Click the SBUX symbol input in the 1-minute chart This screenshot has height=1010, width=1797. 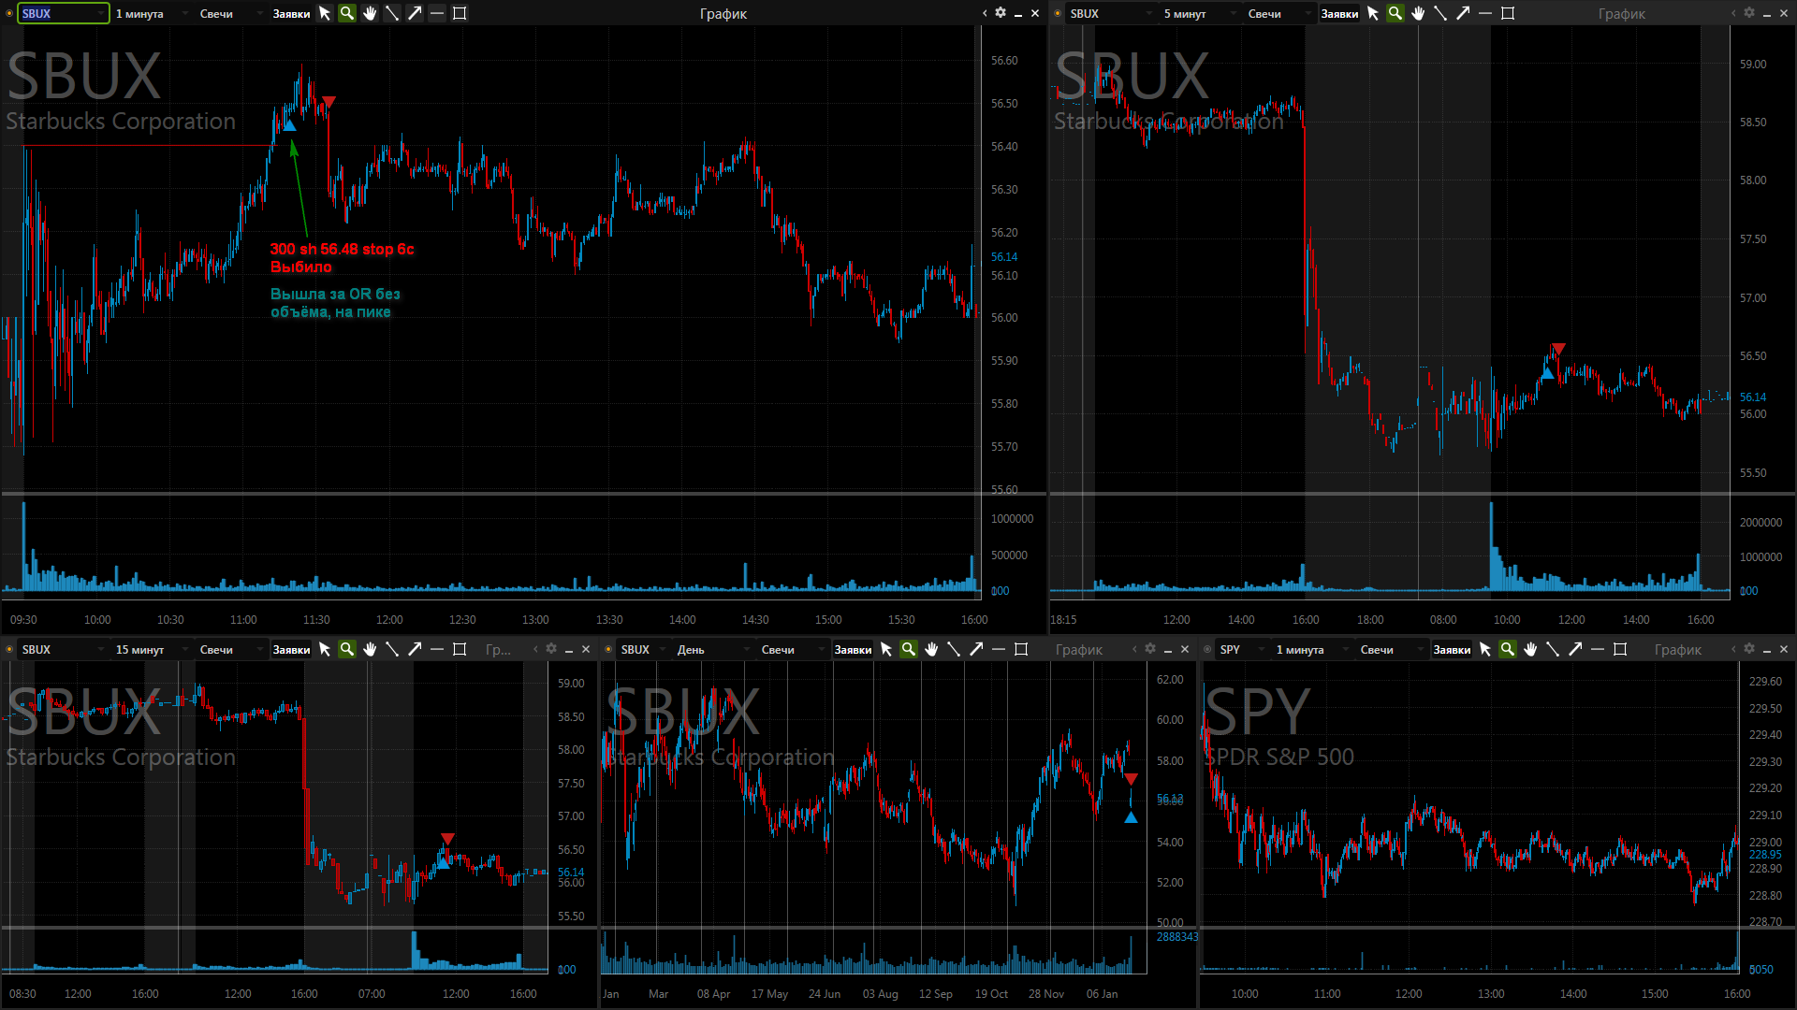pyautogui.click(x=64, y=13)
